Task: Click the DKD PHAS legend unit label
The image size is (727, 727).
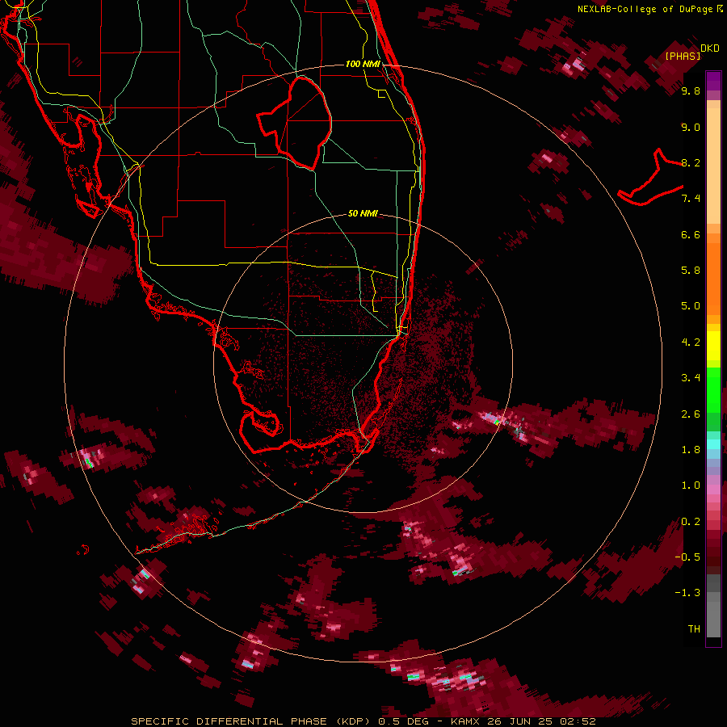Action: 691,52
